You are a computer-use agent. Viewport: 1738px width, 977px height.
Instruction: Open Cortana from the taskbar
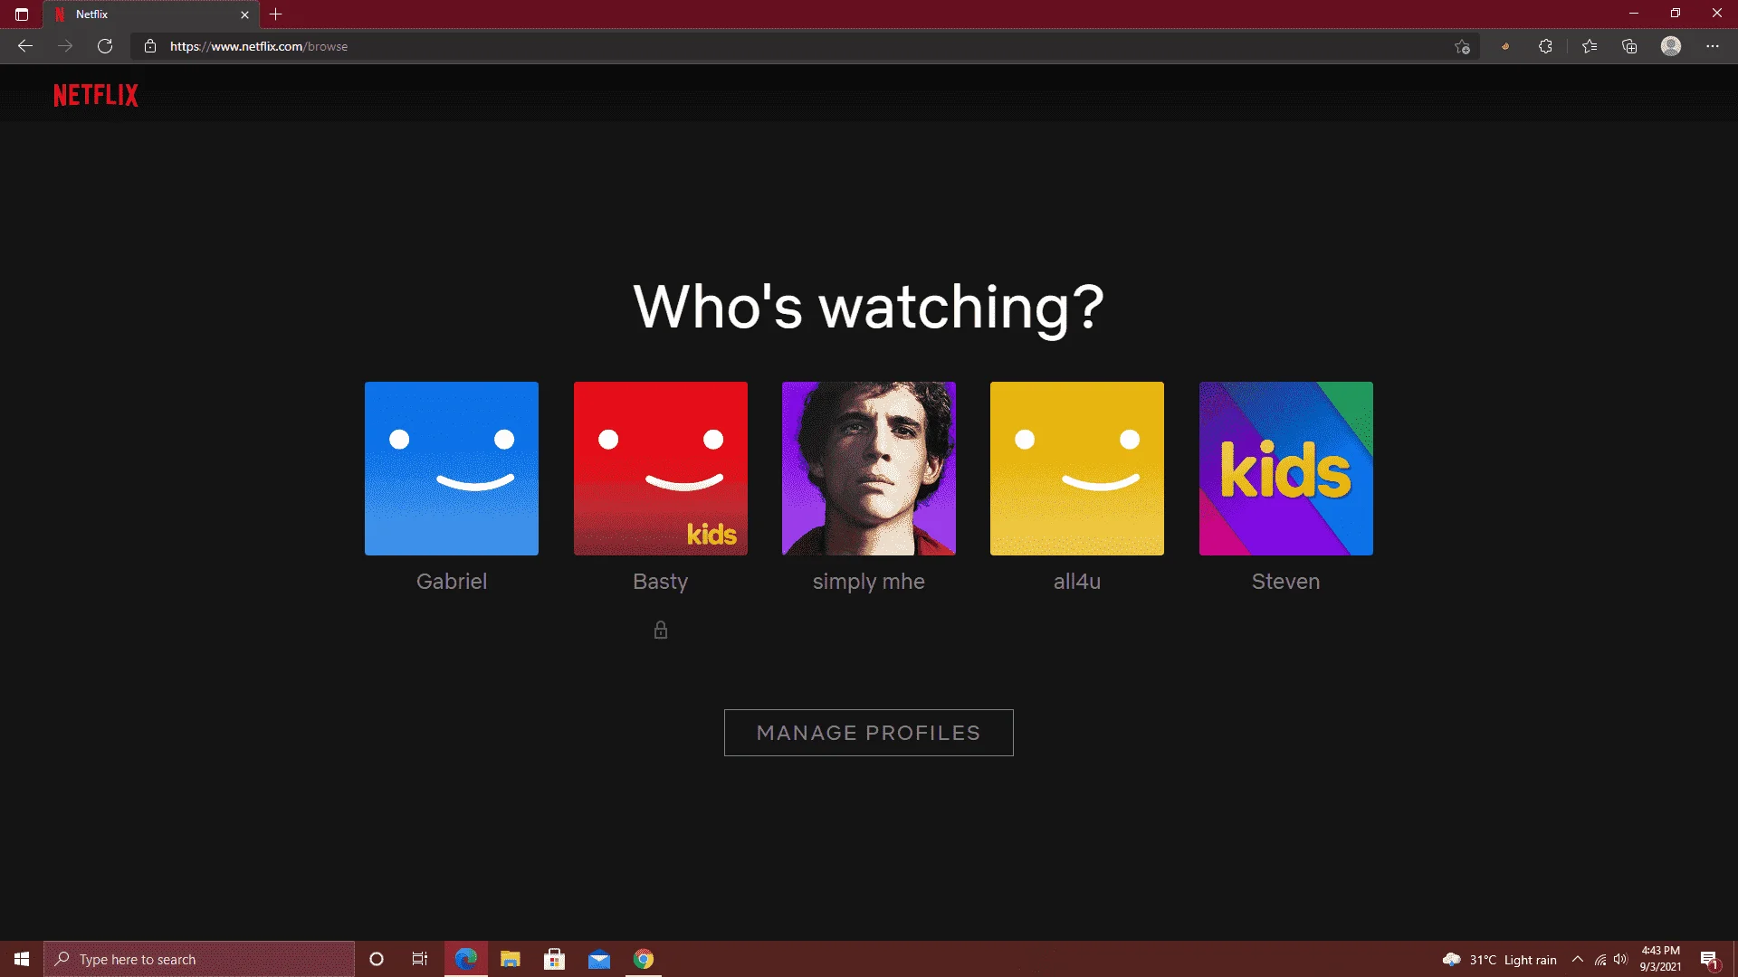[377, 959]
